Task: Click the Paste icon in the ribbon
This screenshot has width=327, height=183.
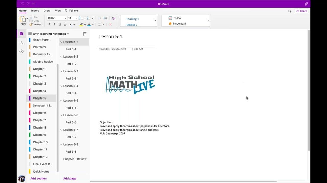Action: pos(23,19)
